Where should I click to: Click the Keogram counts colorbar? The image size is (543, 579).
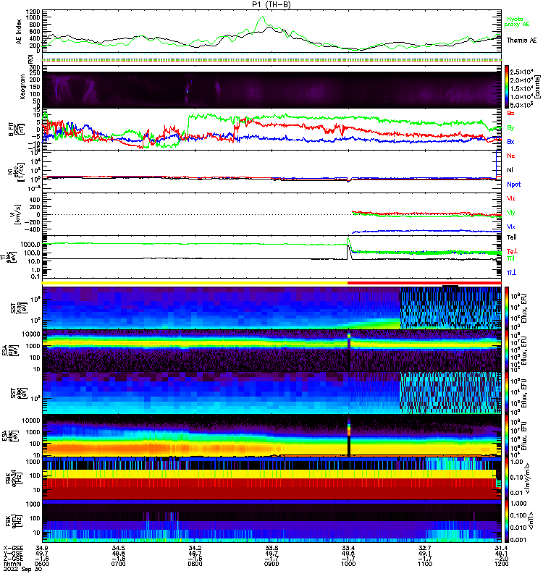507,87
